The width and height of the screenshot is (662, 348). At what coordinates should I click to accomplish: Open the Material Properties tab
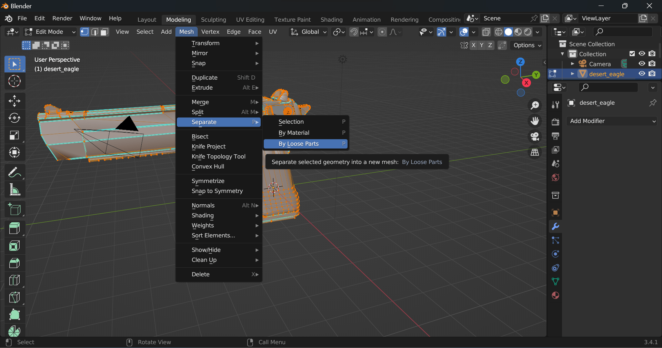tap(555, 295)
